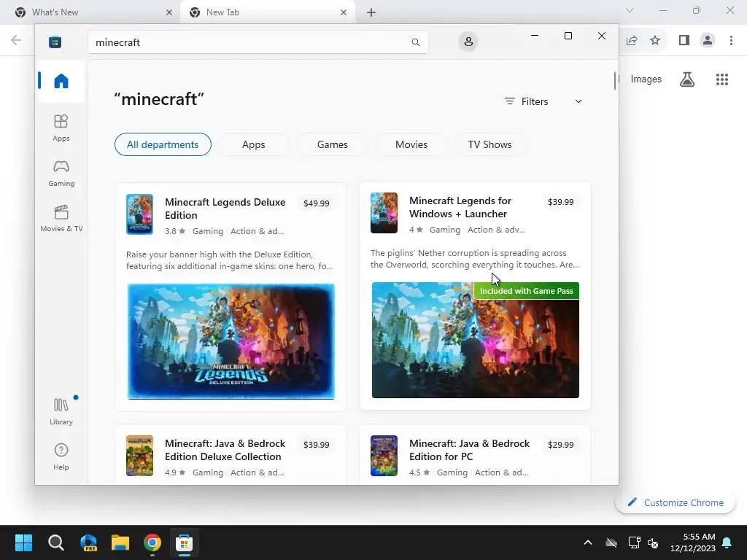Screen dimensions: 747x560
Task: Open the Google apps grid in Chrome
Action: (722, 79)
